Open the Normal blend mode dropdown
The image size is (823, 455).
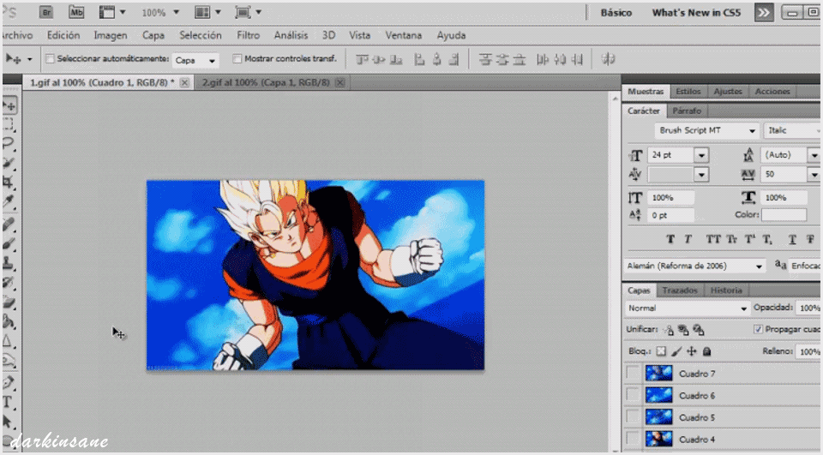[687, 308]
